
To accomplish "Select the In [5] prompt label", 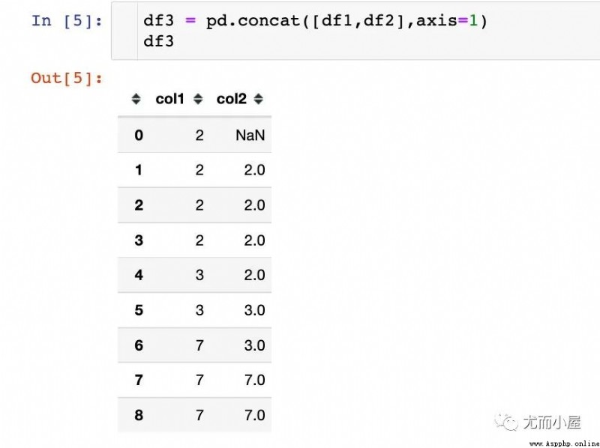I will click(x=67, y=20).
